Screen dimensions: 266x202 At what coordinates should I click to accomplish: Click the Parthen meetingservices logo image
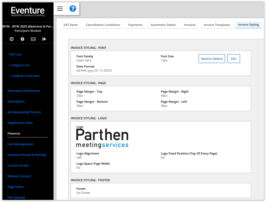click(102, 138)
